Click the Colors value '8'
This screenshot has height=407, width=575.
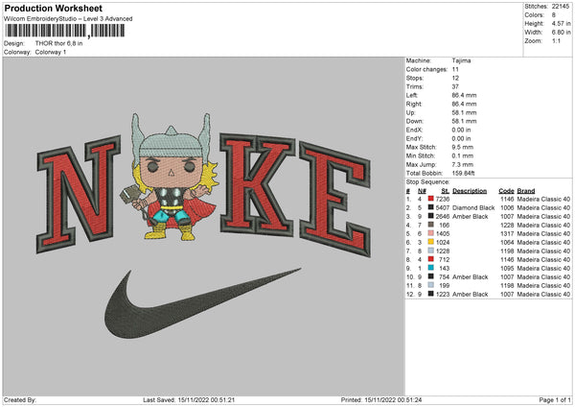[x=554, y=15]
